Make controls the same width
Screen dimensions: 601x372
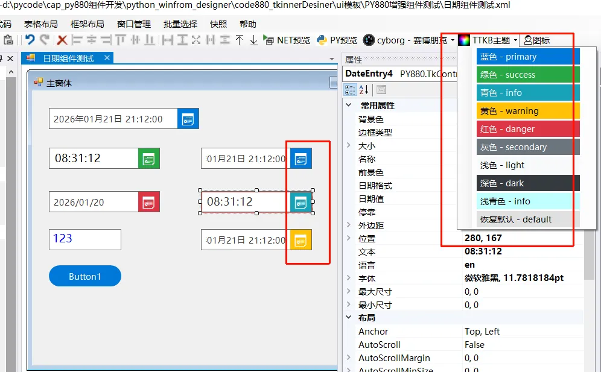click(168, 40)
